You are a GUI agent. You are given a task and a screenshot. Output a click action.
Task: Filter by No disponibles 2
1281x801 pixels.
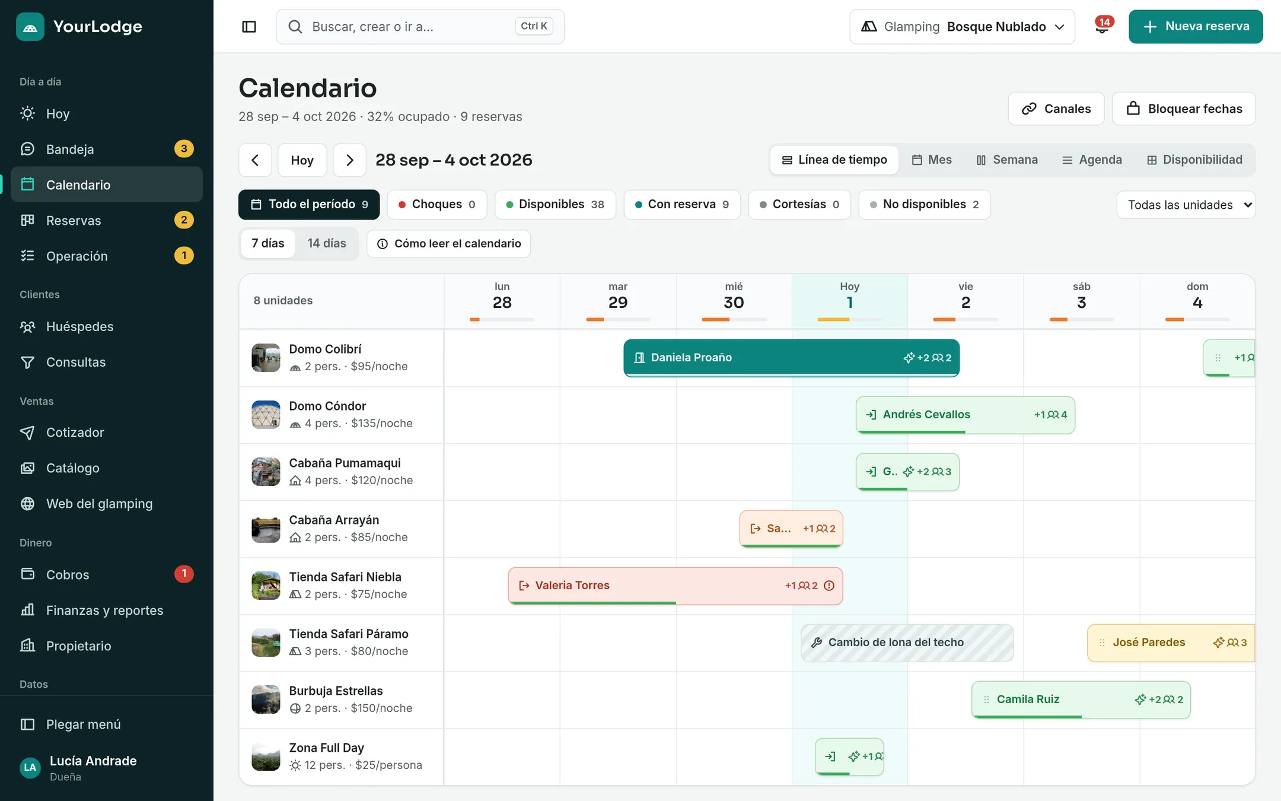click(x=925, y=205)
